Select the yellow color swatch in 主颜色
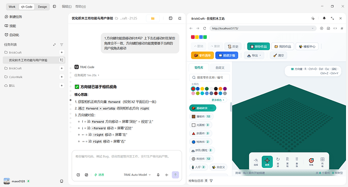This screenshot has height=187, width=348. coord(202,89)
